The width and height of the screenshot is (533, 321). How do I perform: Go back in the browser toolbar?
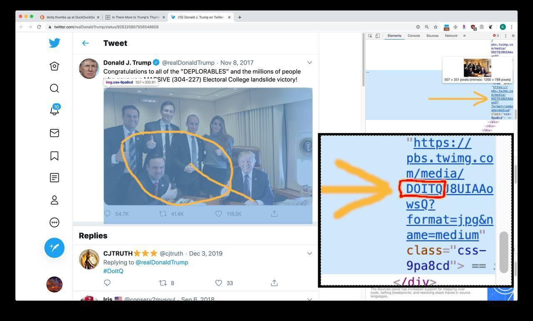point(21,27)
